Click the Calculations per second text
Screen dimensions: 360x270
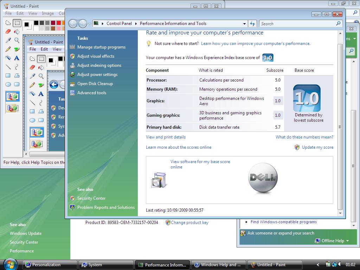[x=221, y=80]
